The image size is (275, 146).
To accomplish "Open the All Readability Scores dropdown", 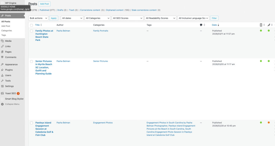I will click(x=161, y=18).
